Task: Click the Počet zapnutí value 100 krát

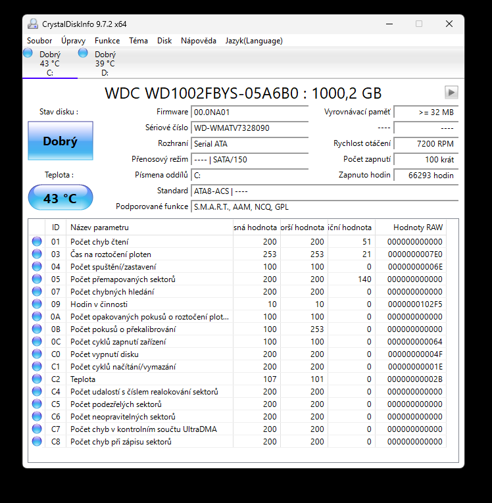Action: tap(426, 159)
